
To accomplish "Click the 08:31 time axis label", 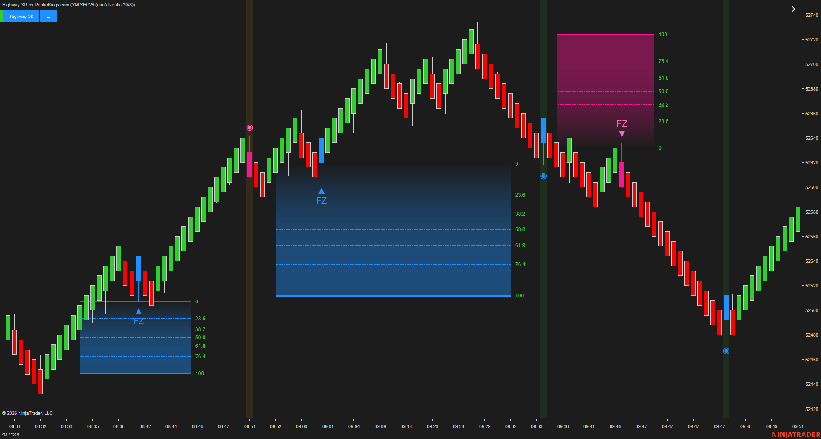I will click(x=15, y=426).
